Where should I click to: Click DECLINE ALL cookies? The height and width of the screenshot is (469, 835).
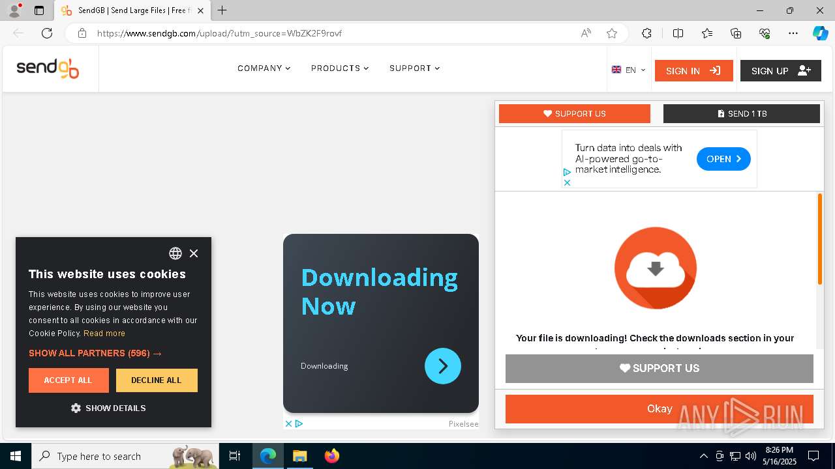[x=157, y=380]
